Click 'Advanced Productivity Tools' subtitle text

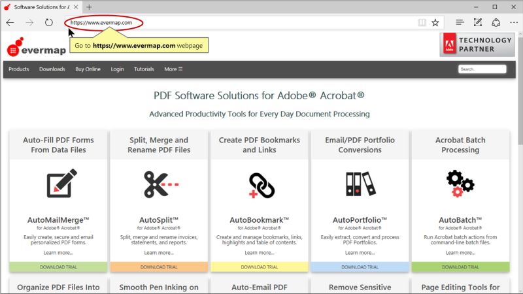[x=259, y=114]
